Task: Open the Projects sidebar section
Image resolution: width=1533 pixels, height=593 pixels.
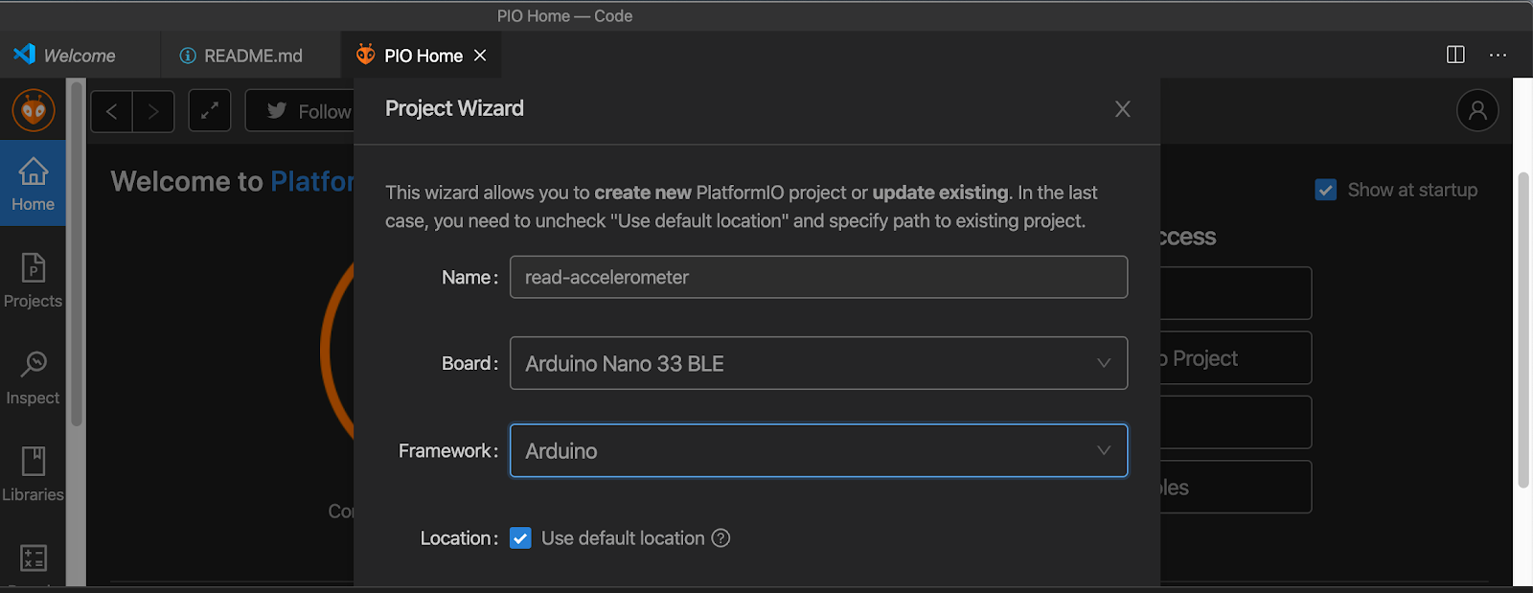Action: tap(34, 280)
